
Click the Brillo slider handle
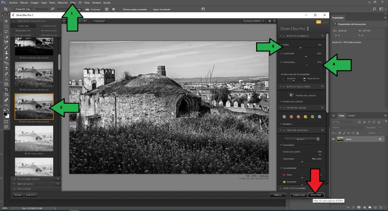pos(301,48)
